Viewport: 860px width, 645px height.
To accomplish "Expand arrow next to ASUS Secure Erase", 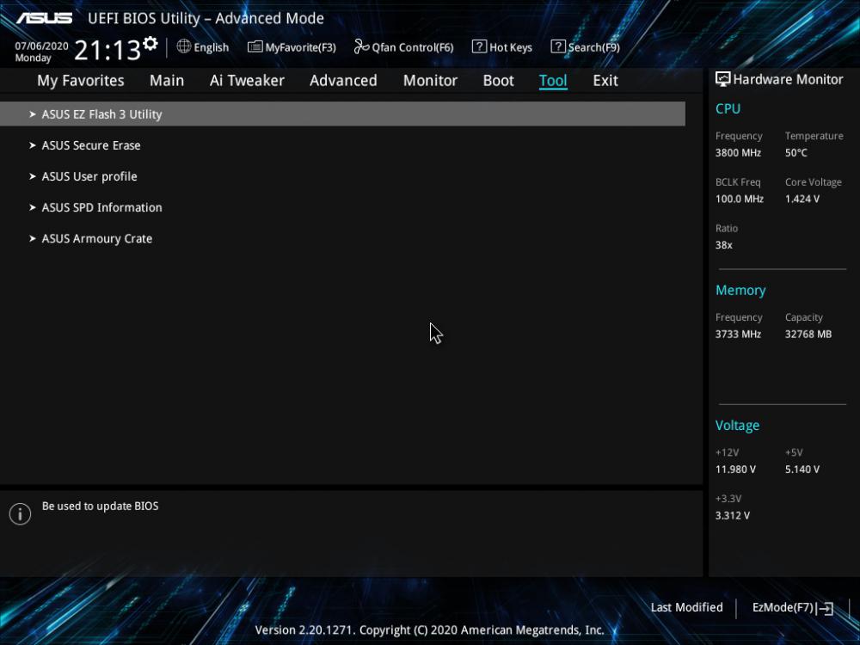I will pyautogui.click(x=33, y=145).
